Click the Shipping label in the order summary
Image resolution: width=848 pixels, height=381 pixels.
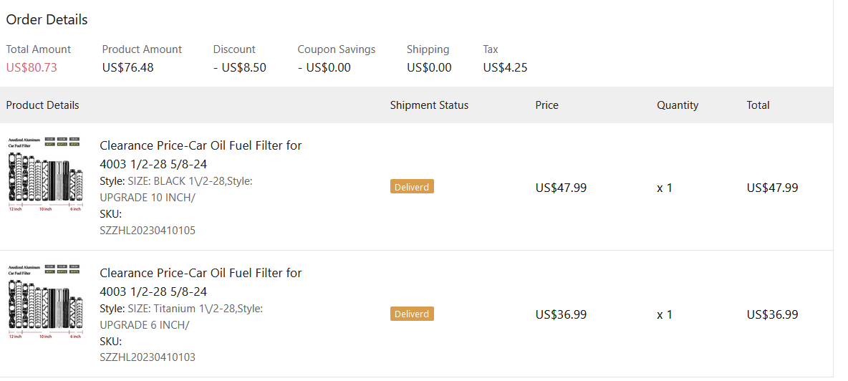pos(428,49)
